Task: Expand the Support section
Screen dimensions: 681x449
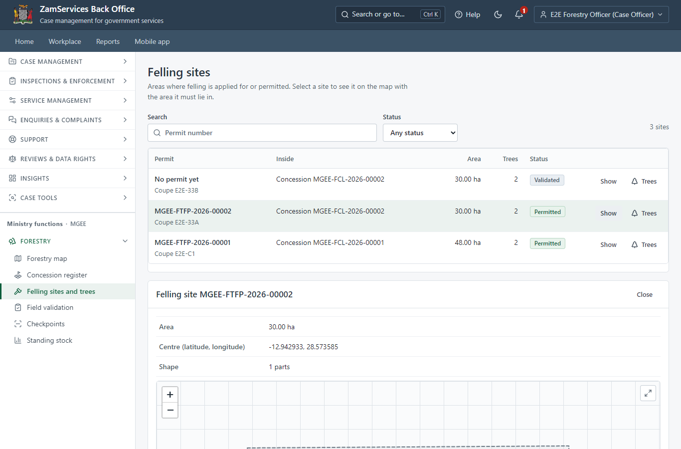Action: 68,139
